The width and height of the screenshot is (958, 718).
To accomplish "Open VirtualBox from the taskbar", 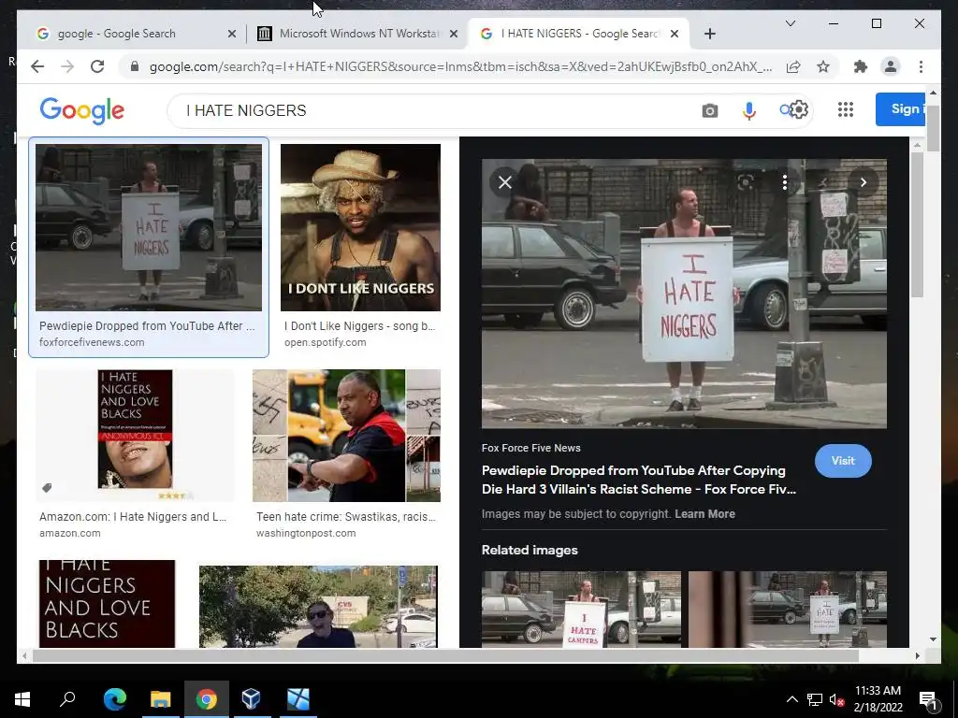I will point(251,699).
